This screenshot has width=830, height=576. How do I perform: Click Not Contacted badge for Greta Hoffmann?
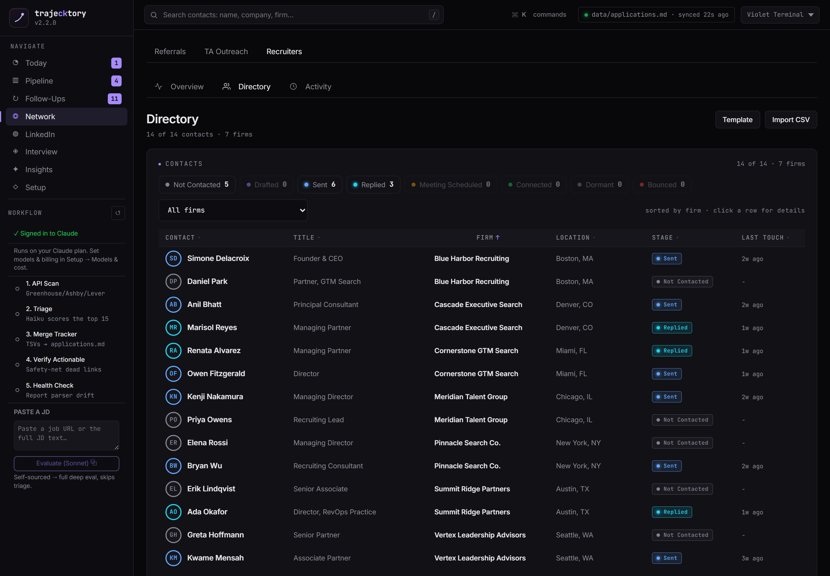682,535
